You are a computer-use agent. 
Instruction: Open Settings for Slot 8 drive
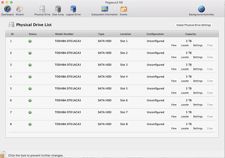tap(198, 128)
